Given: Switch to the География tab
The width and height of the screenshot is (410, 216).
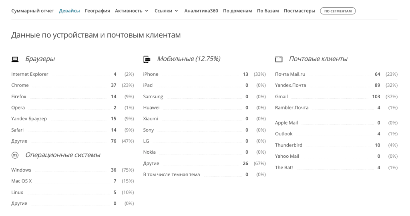Looking at the screenshot, I should [x=97, y=11].
